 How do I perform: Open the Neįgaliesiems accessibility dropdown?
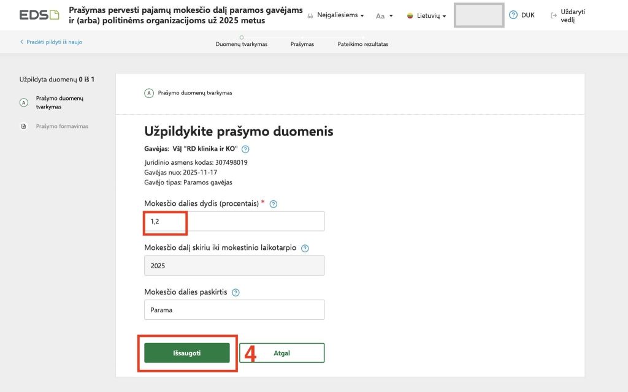(340, 15)
